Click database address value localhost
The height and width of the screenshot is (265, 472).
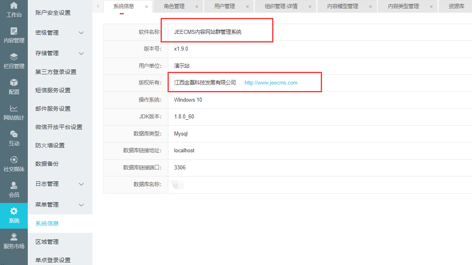point(184,150)
